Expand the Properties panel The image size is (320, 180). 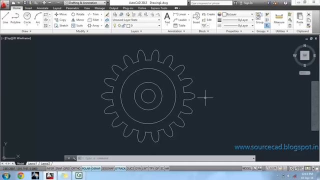tap(234, 31)
